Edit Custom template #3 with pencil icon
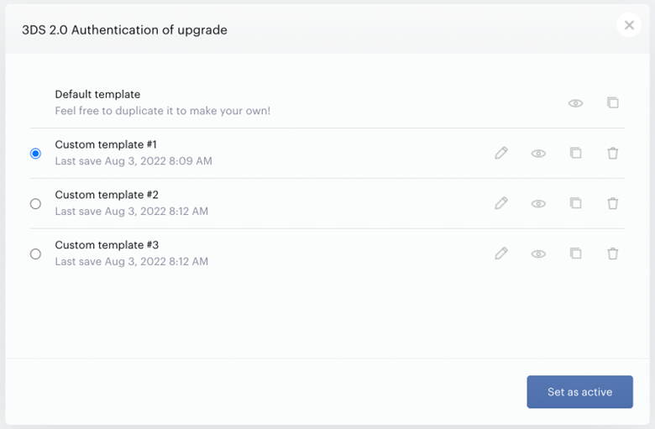This screenshot has width=655, height=429. coord(501,254)
